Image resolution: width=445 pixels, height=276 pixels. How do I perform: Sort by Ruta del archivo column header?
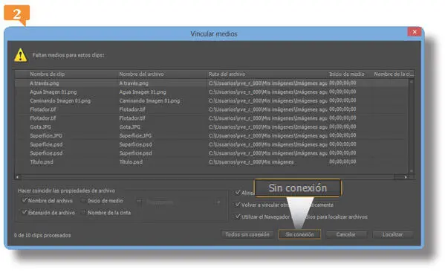(227, 74)
